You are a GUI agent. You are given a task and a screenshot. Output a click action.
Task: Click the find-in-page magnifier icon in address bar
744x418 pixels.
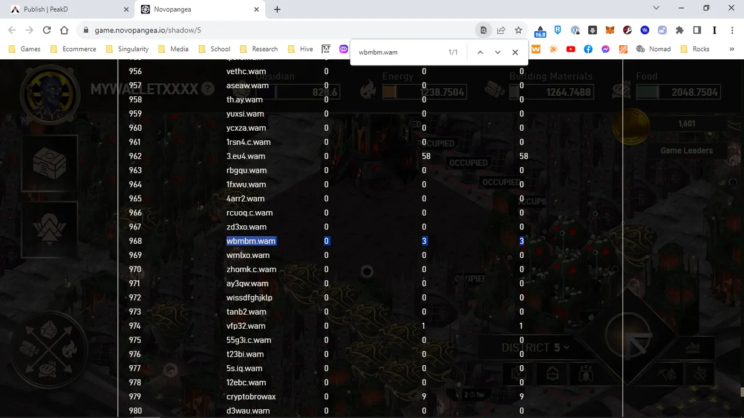[x=484, y=30]
